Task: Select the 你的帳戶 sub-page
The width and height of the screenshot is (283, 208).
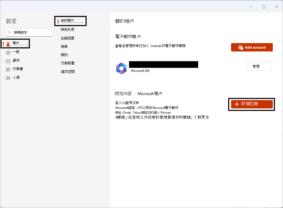Action: click(x=70, y=21)
